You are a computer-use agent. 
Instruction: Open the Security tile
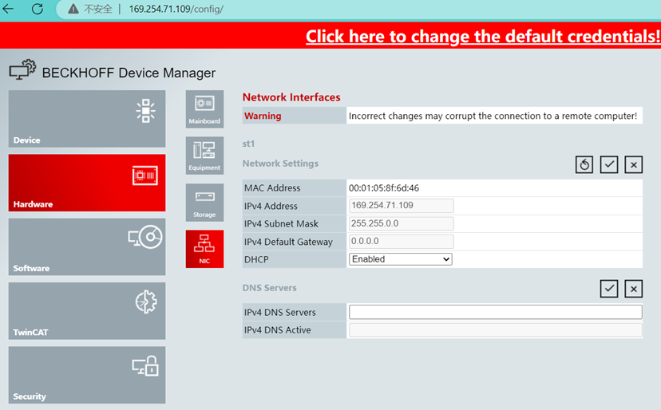[x=87, y=375]
